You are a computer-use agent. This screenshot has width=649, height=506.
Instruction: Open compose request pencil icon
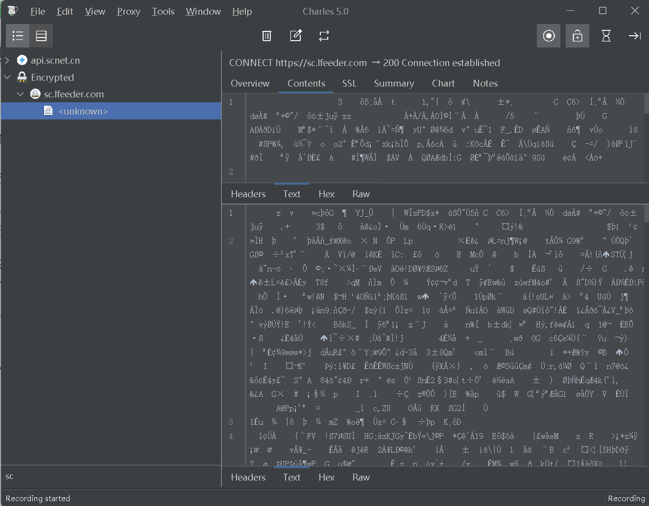click(296, 36)
